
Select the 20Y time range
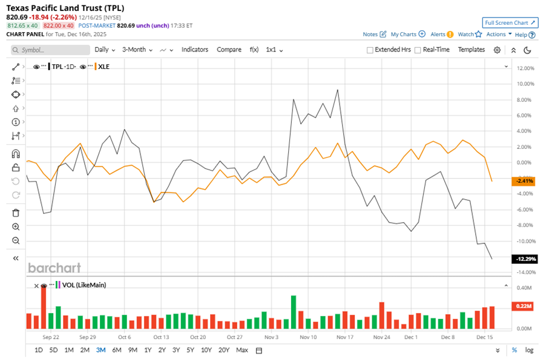pos(223,350)
